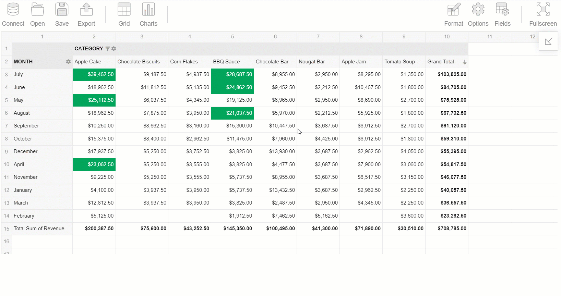The height and width of the screenshot is (296, 561).
Task: Click green cell $39,462.50
Action: click(x=94, y=74)
